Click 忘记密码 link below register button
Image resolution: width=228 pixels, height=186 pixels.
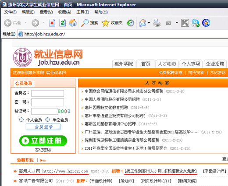click(x=43, y=150)
